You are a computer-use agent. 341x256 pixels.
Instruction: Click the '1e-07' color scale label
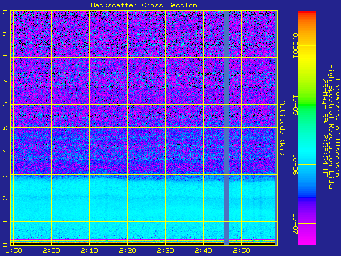pyautogui.click(x=295, y=224)
